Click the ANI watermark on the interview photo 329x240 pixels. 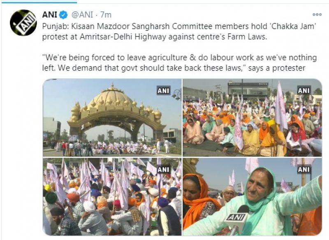[304, 170]
